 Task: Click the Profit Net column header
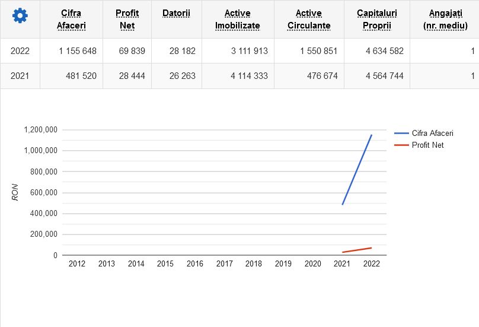[127, 20]
